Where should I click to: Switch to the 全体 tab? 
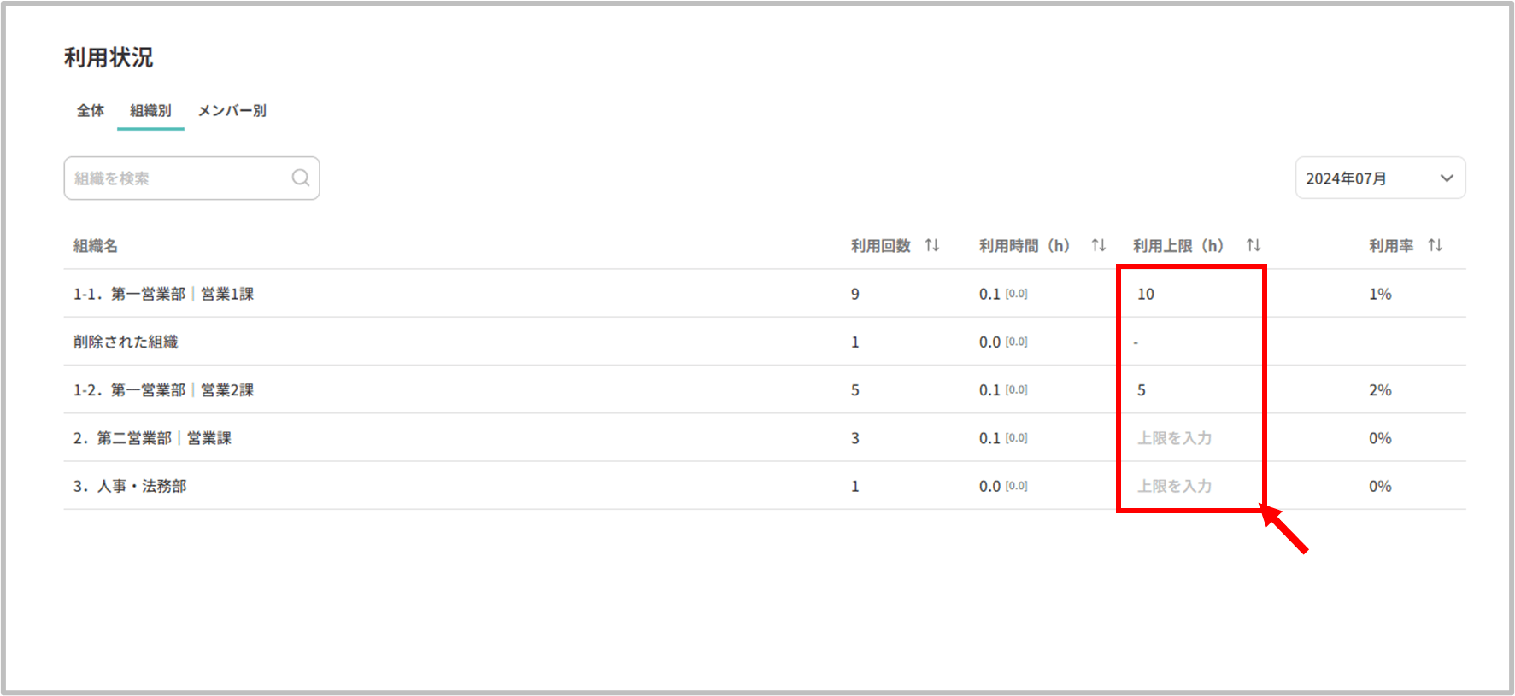[x=91, y=111]
